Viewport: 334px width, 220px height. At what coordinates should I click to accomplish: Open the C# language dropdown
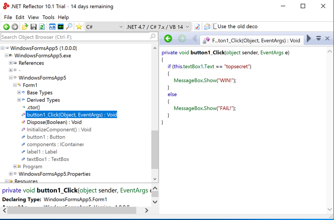pyautogui.click(x=105, y=27)
